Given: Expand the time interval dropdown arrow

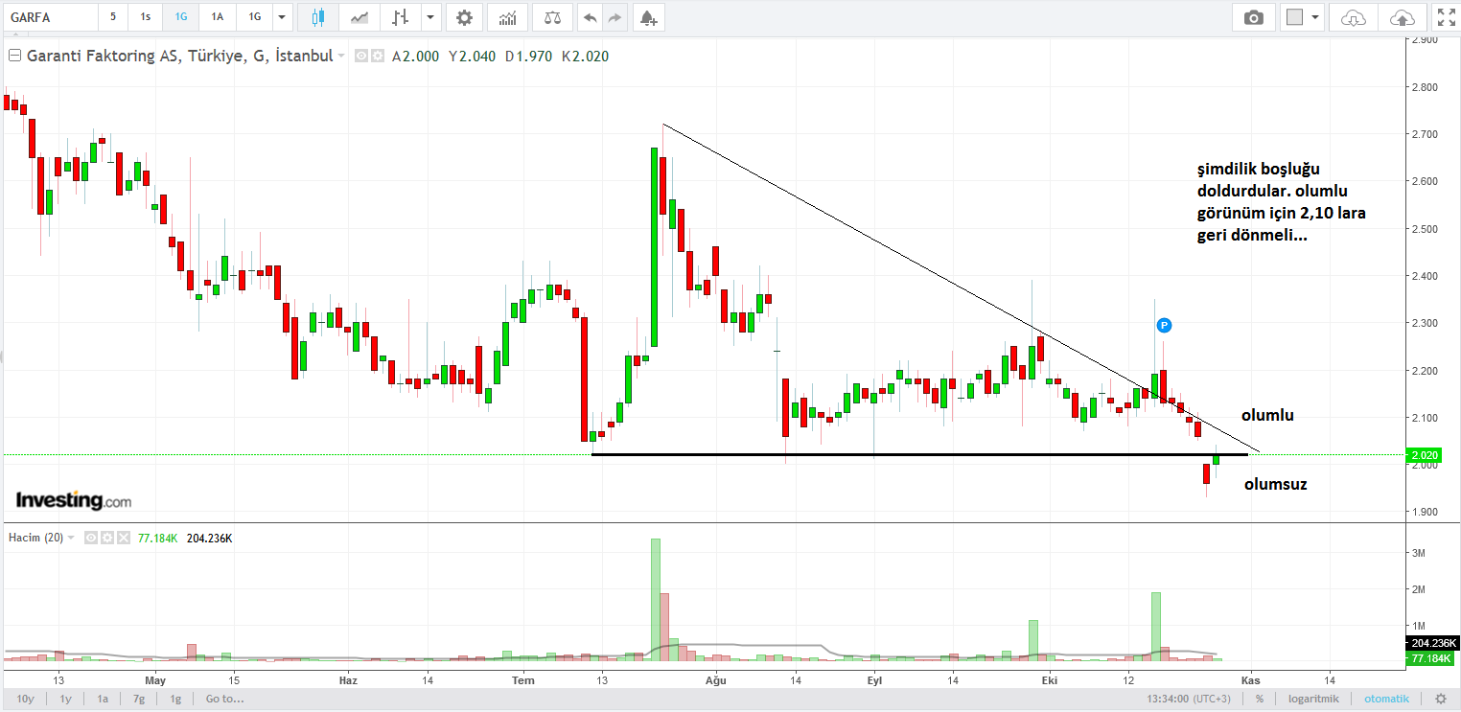Looking at the screenshot, I should (281, 17).
